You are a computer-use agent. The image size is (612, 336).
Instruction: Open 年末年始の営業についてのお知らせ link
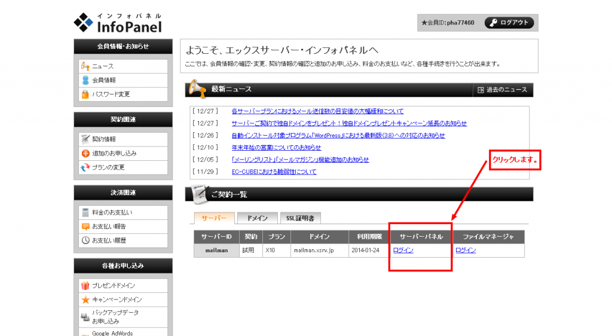(x=276, y=148)
